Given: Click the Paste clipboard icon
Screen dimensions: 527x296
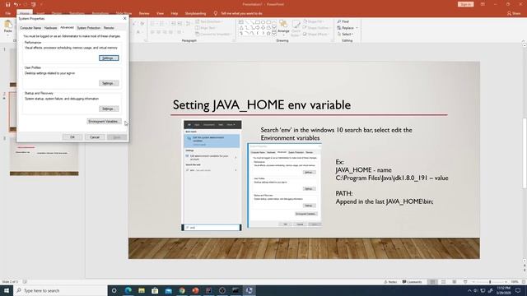Looking at the screenshot, I should pos(7,24).
